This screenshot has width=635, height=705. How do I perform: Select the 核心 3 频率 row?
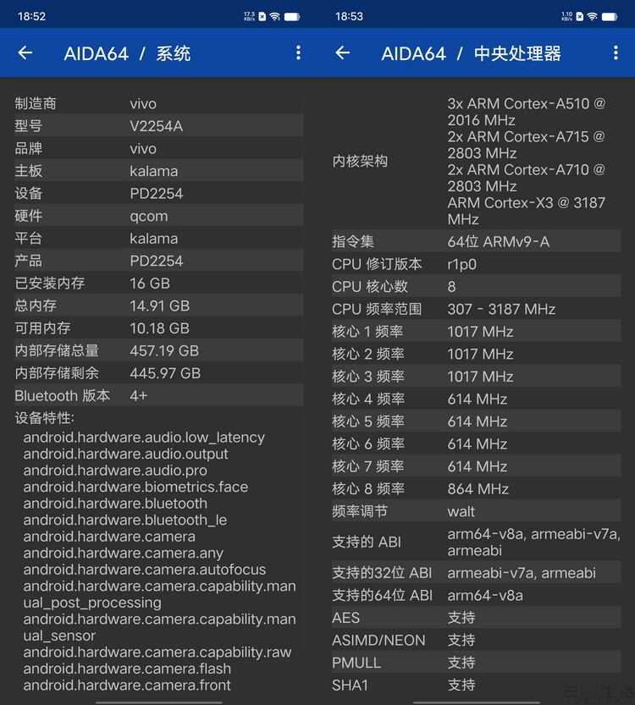pyautogui.click(x=476, y=377)
